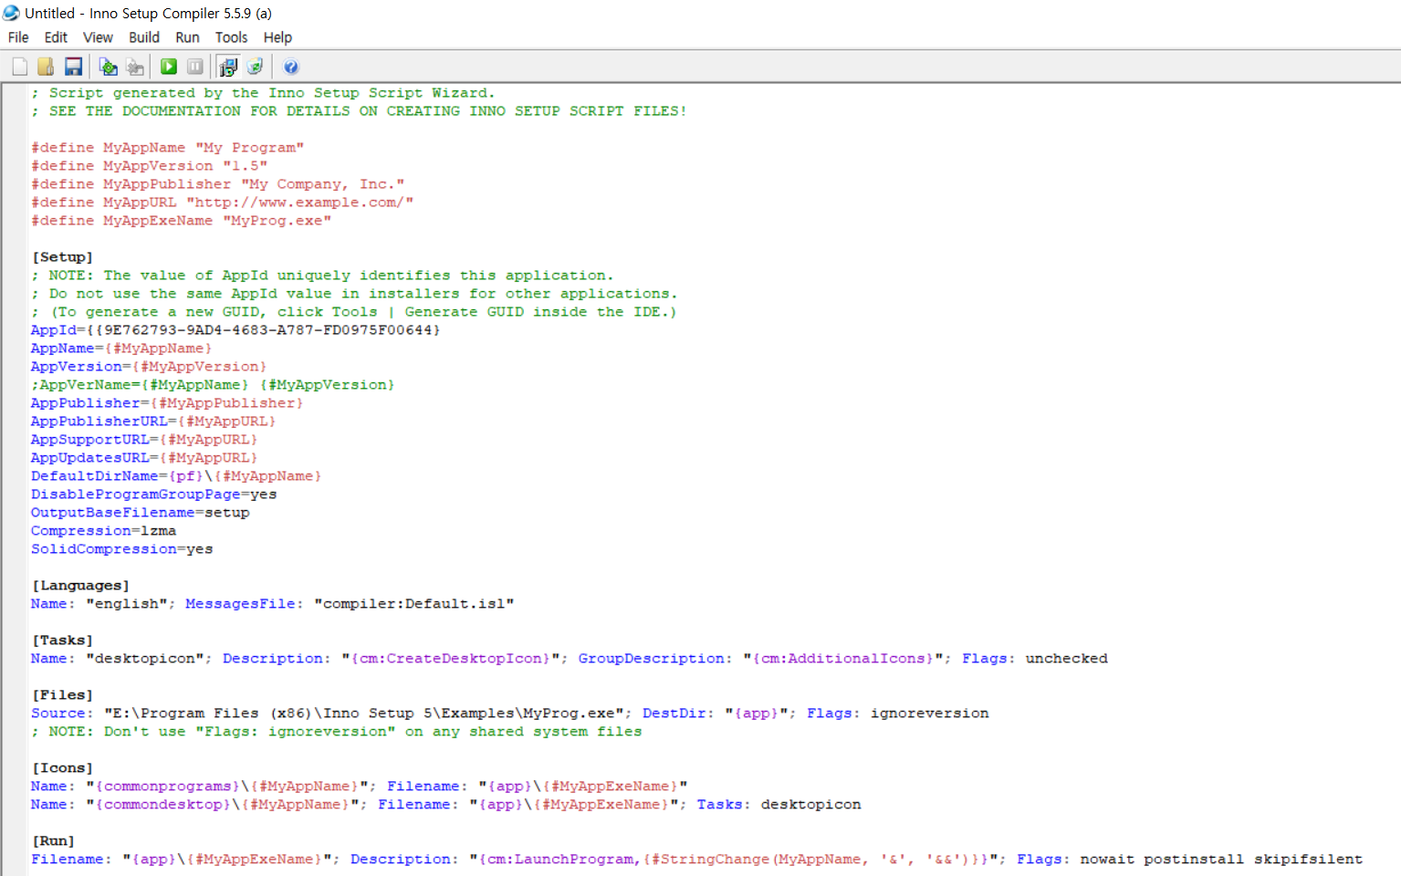Image resolution: width=1401 pixels, height=876 pixels.
Task: Click the AppName={#MyAppName} line
Action: point(121,349)
